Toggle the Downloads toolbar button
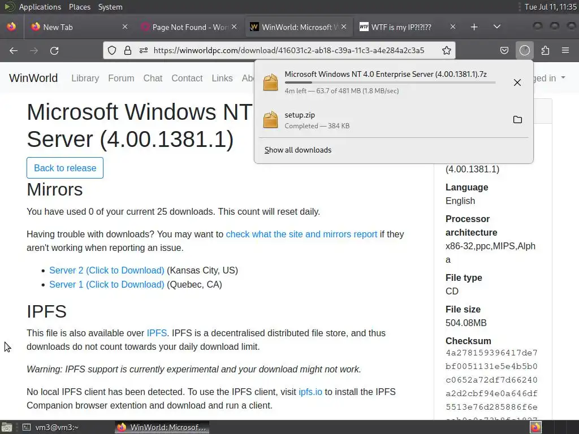Viewport: 579px width, 434px height. [x=525, y=50]
